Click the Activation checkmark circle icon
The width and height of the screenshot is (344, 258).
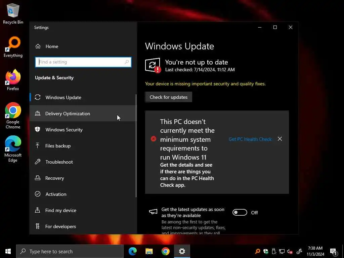tap(38, 194)
